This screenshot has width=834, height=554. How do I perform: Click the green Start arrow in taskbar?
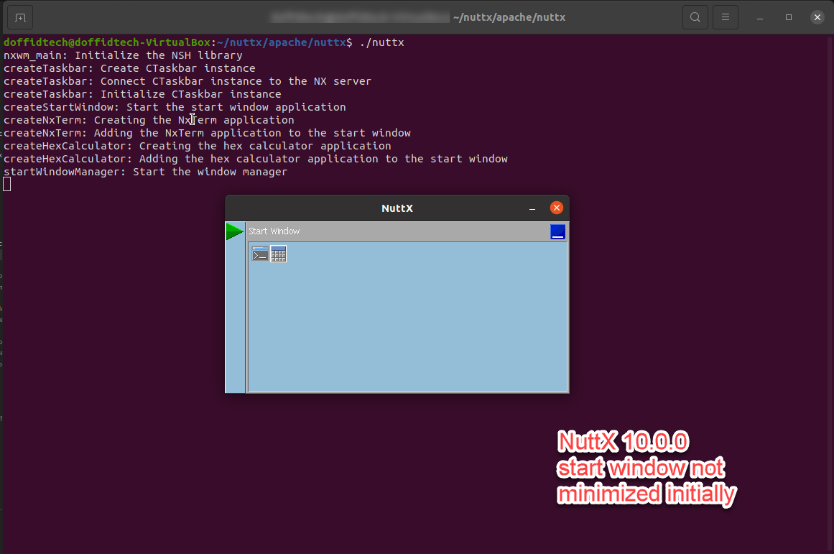pos(235,231)
